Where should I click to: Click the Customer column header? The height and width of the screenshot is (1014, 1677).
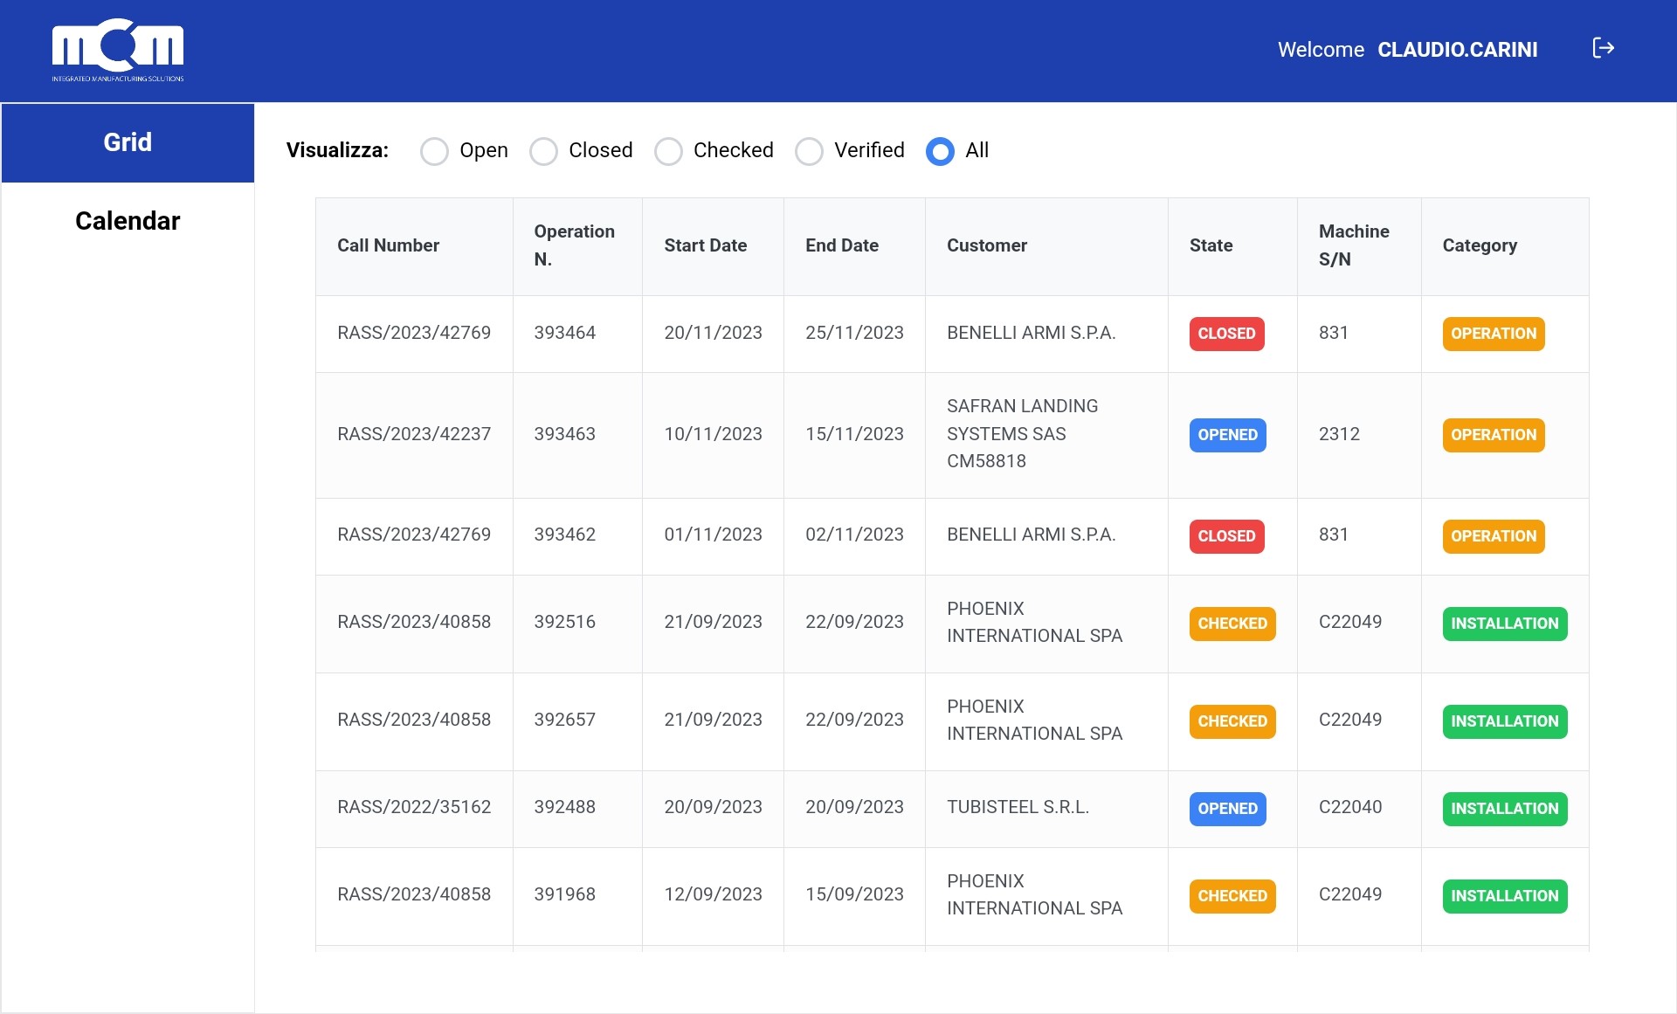(986, 245)
